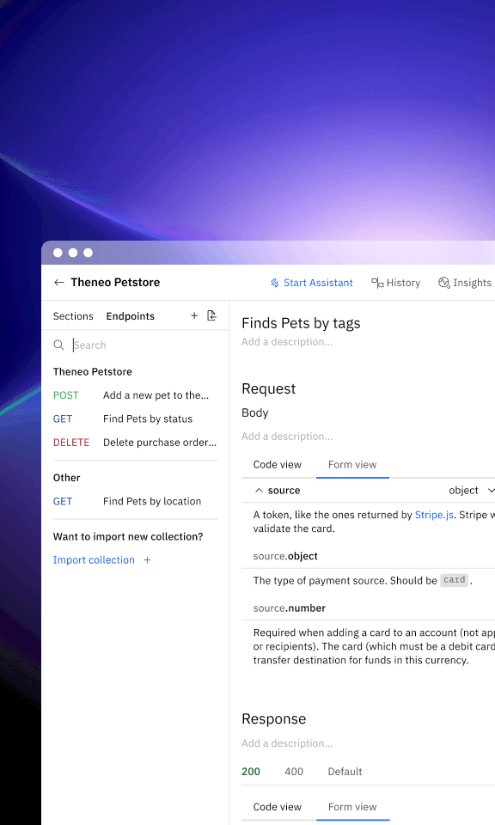Open the Insights chart icon

(444, 283)
